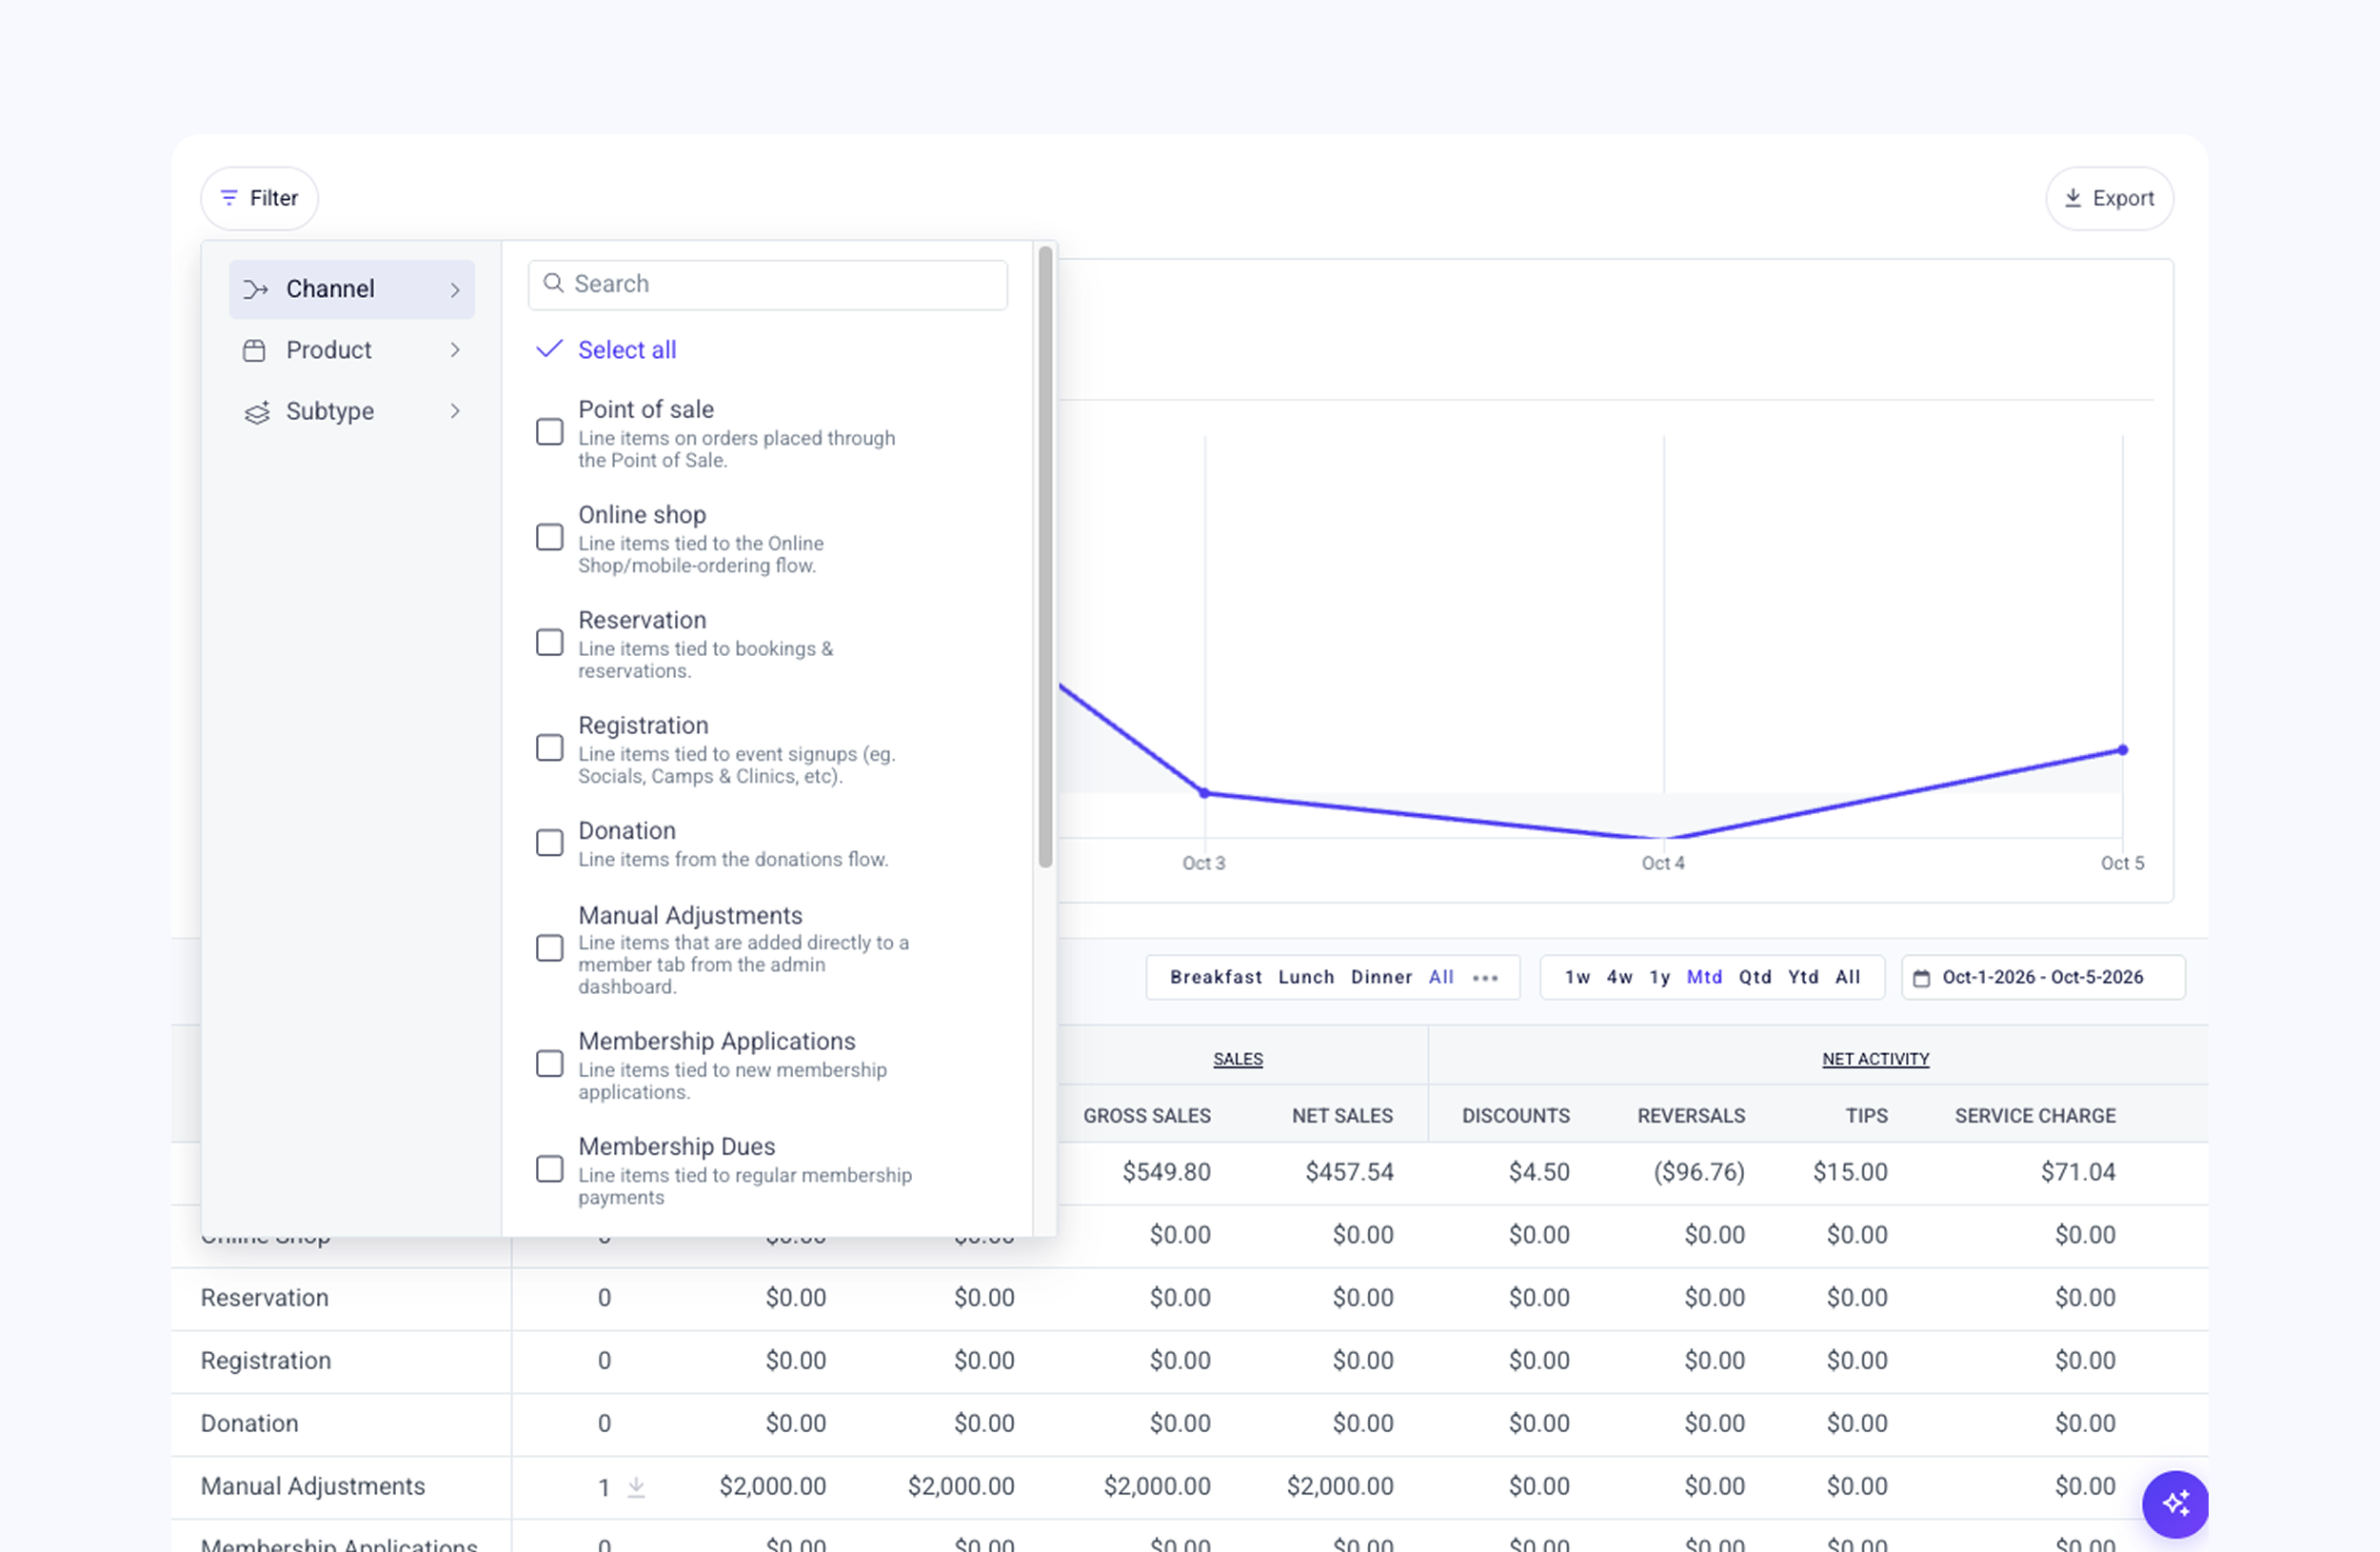Click the Channel arrow icon

tap(256, 289)
